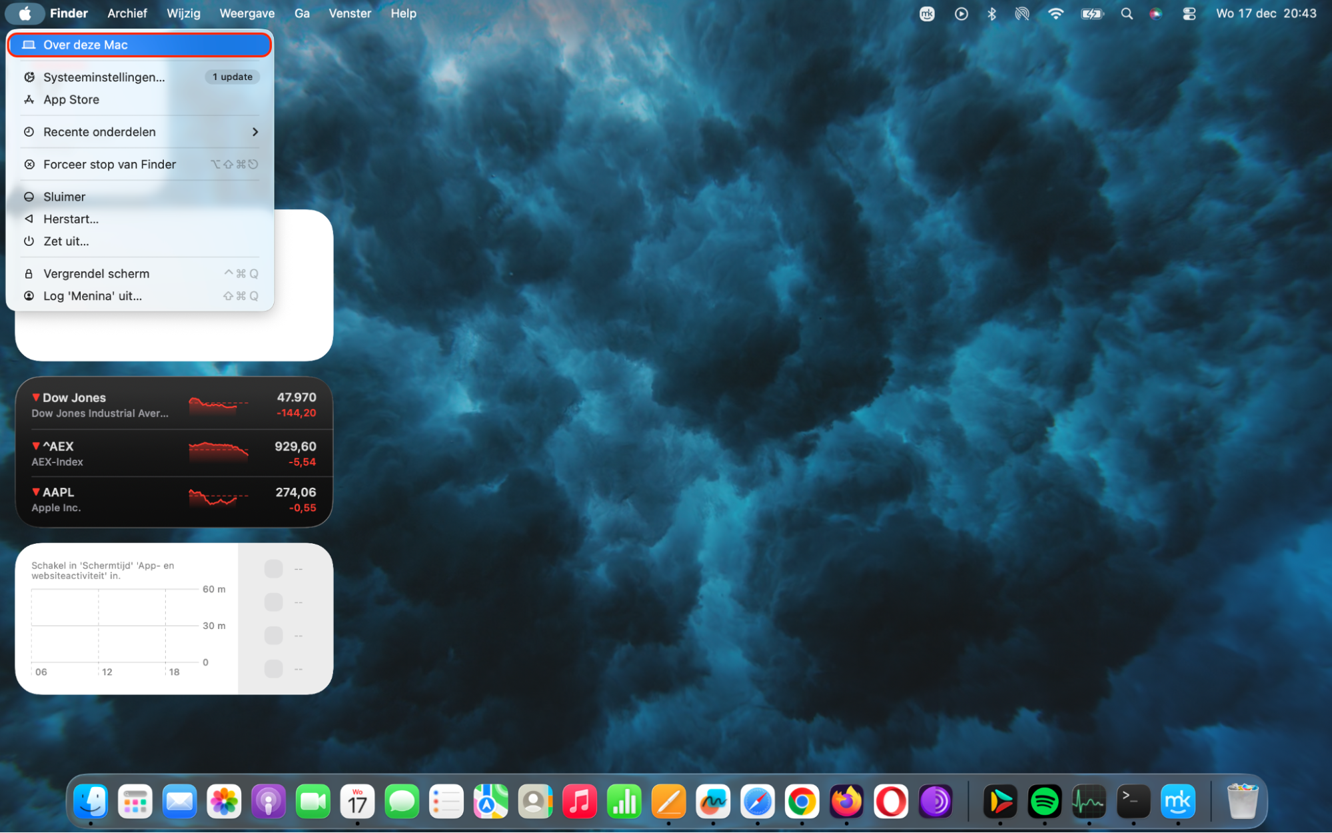Open Safari from the dock
The image size is (1332, 833).
coord(757,801)
